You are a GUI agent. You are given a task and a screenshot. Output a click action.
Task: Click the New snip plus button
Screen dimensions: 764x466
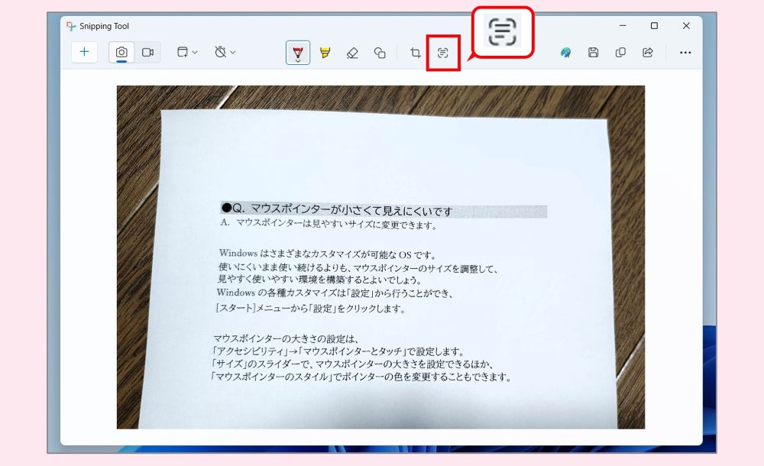(84, 52)
